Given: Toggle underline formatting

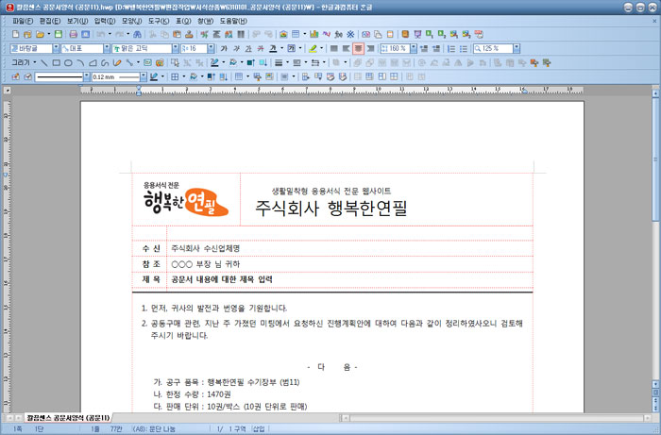Looking at the screenshot, I should tap(248, 48).
